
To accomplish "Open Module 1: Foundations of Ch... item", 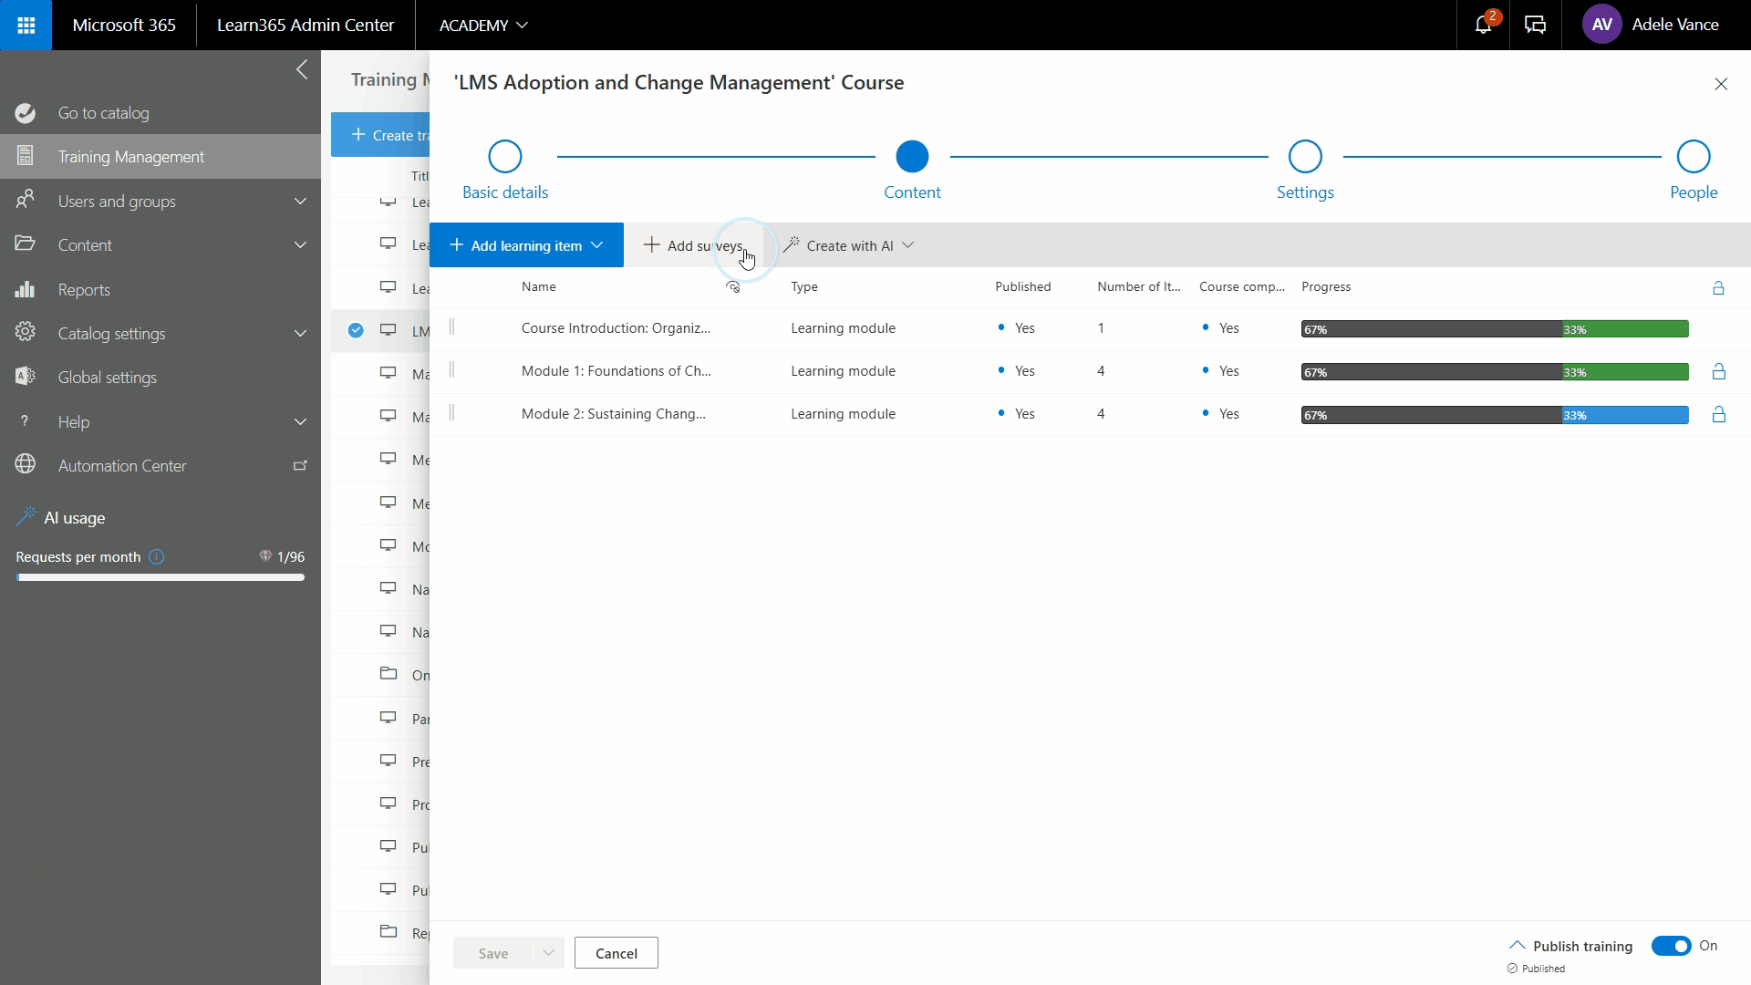I will [x=616, y=370].
